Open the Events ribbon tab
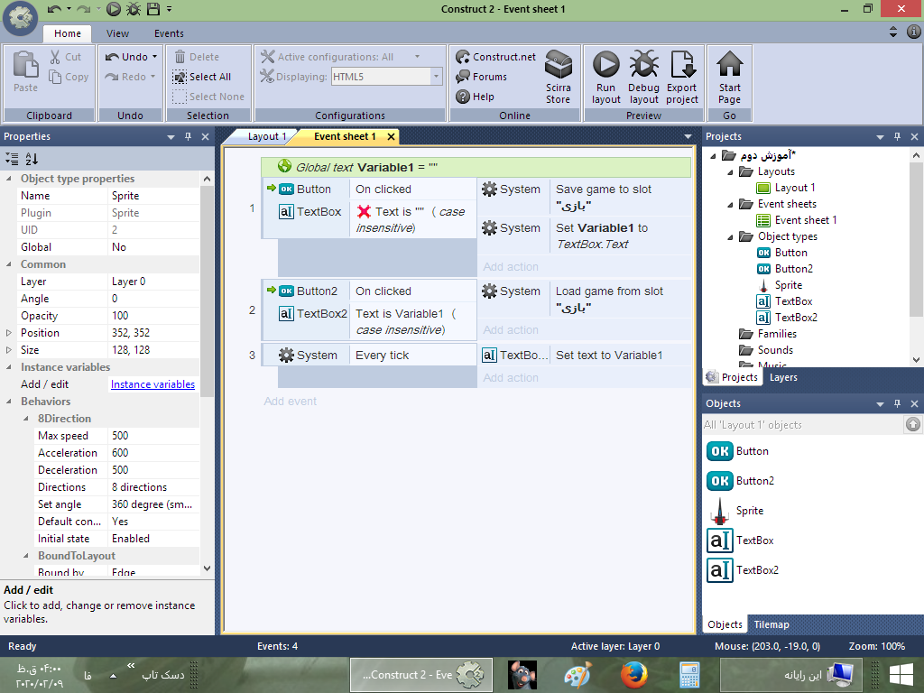 coord(169,33)
